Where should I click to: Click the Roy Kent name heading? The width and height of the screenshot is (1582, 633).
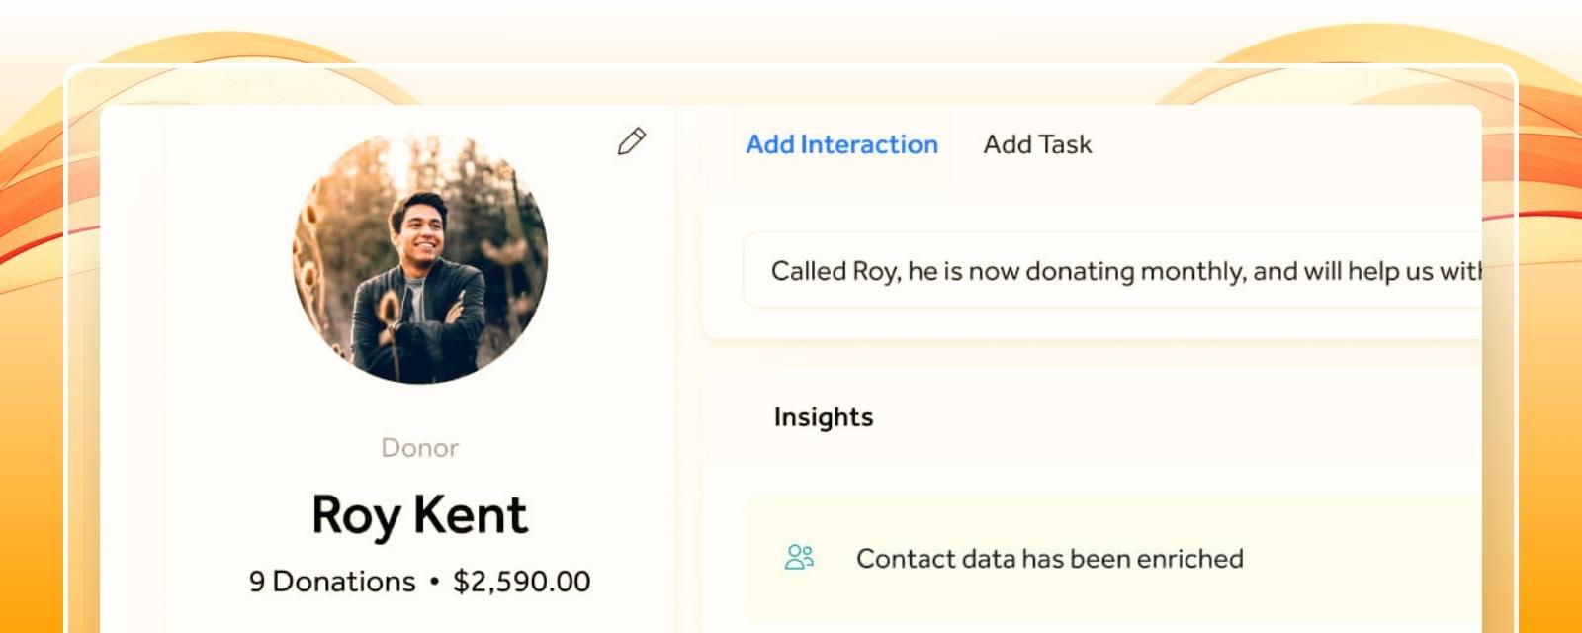click(420, 515)
